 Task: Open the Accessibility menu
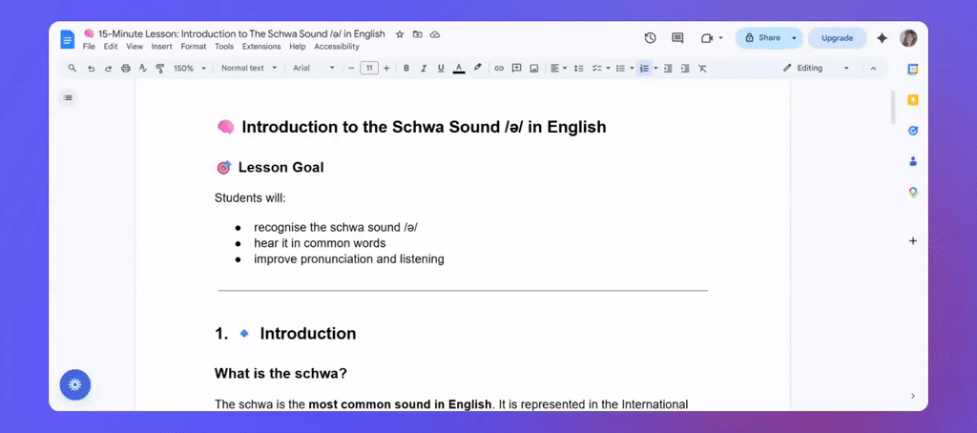click(337, 47)
